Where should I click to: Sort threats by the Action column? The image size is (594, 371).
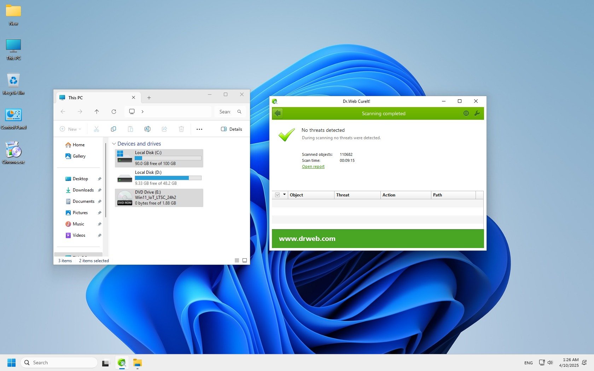(x=406, y=195)
